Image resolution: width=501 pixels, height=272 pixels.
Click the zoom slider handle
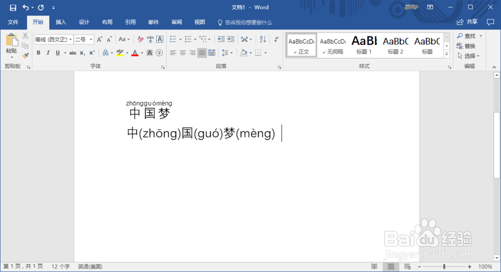click(444, 266)
